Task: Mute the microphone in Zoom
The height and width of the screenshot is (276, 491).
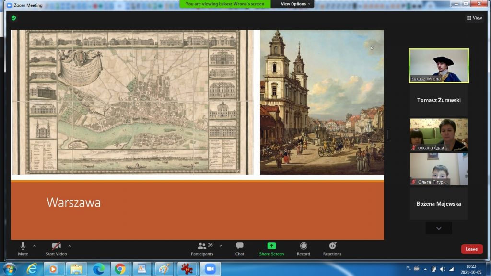Action: (x=23, y=249)
